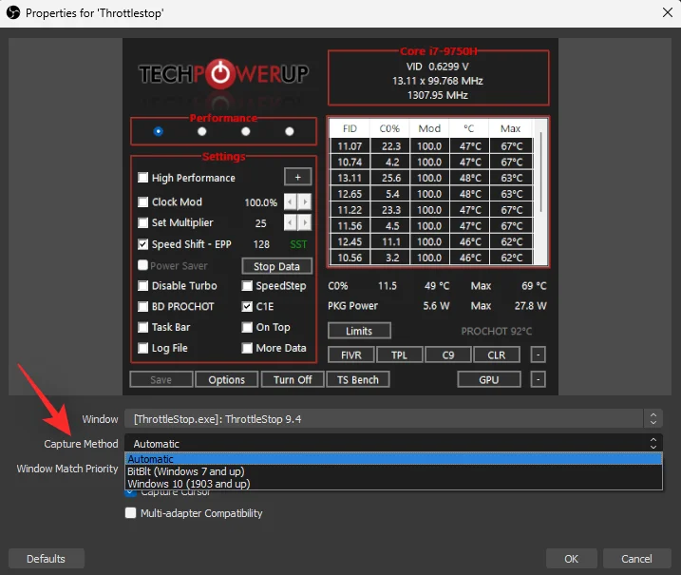
Task: Enable Multi-adapter Compatibility checkbox
Action: click(x=131, y=513)
